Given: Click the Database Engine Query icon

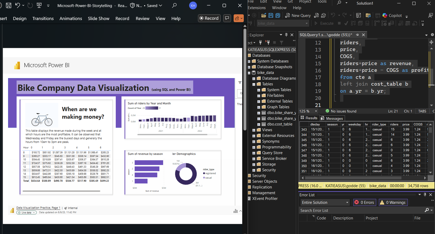Looking at the screenshot, I should (x=316, y=15).
